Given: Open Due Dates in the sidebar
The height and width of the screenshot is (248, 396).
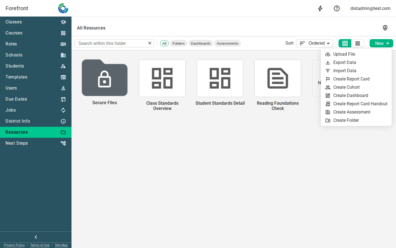Looking at the screenshot, I should pyautogui.click(x=36, y=99).
